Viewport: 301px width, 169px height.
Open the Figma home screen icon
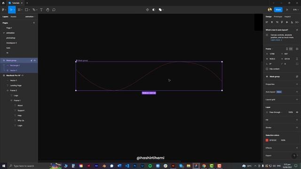(x=3, y=3)
